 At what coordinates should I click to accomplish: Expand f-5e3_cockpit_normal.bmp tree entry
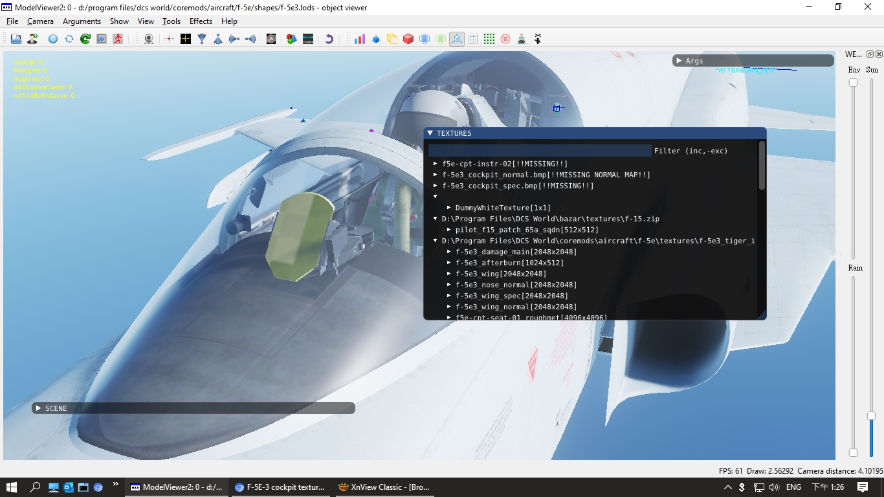click(436, 175)
